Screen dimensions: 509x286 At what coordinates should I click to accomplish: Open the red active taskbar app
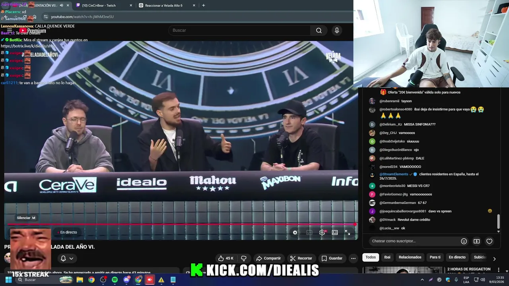(x=150, y=280)
